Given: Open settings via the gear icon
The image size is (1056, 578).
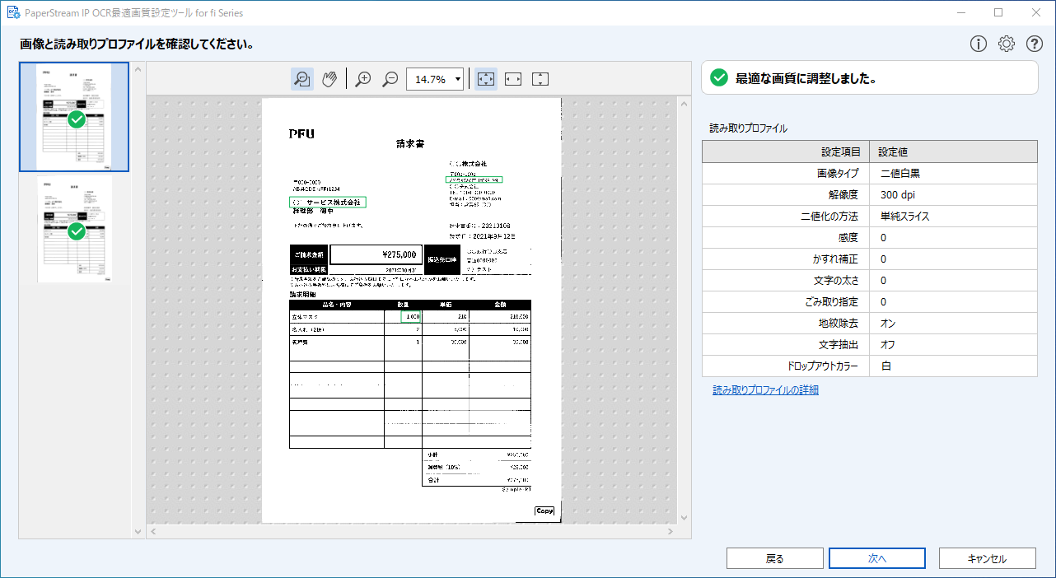Looking at the screenshot, I should 1007,44.
